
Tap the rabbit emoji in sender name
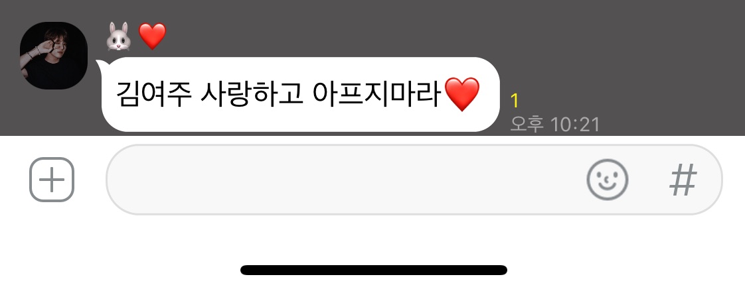point(118,36)
